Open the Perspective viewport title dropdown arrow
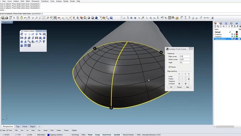Image resolution: width=241 pixels, height=136 pixels. [12, 22]
